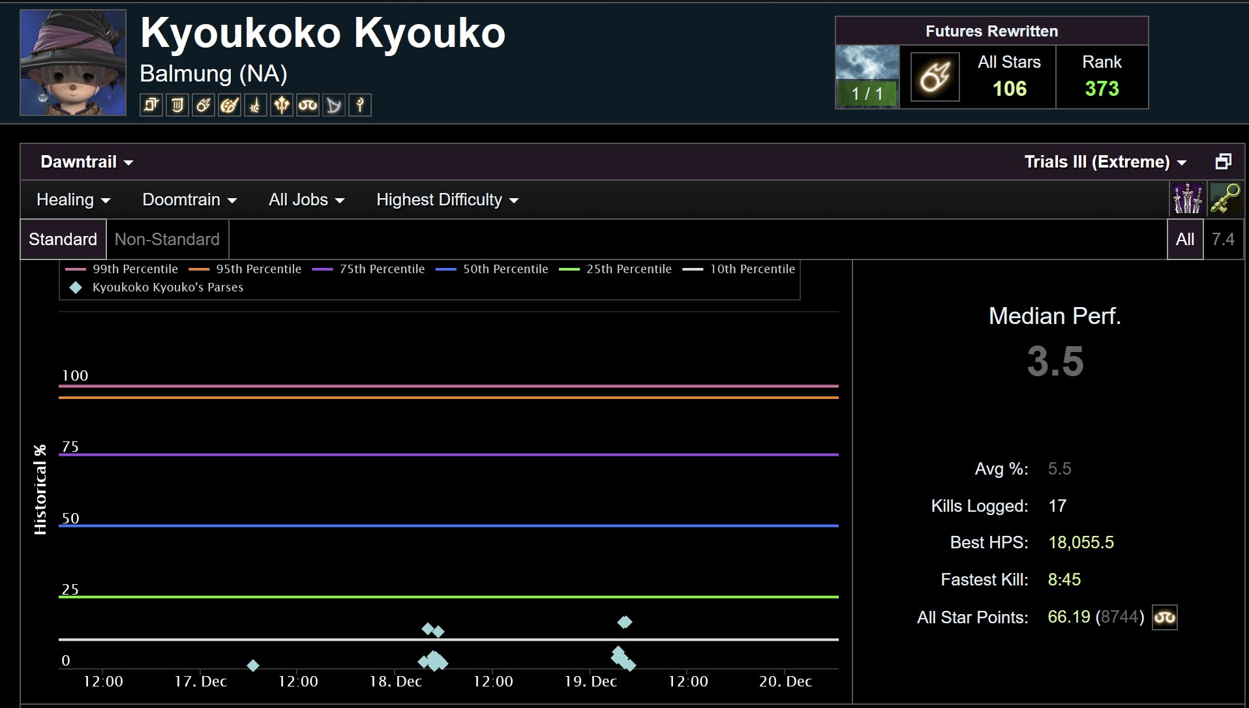Select the Scholar job icon under the character name
The width and height of the screenshot is (1249, 708).
tap(308, 105)
